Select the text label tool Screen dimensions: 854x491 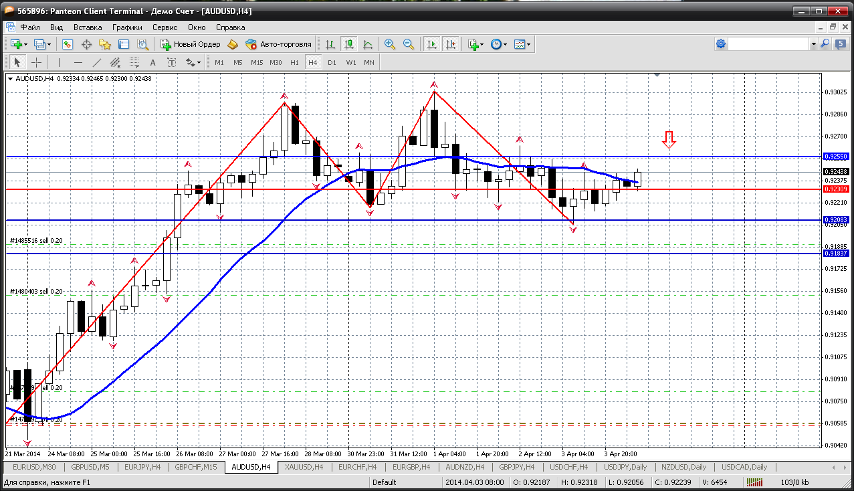point(172,62)
